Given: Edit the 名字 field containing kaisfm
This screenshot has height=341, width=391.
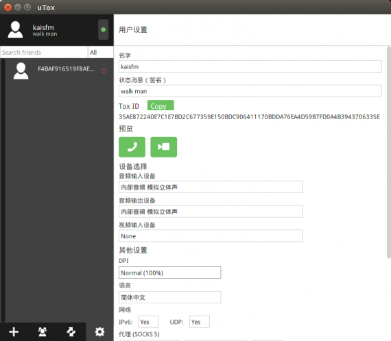Looking at the screenshot, I should pos(250,66).
